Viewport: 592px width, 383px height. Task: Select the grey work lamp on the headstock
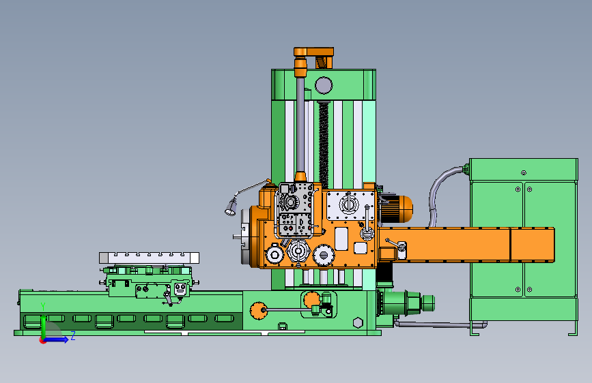(x=231, y=207)
